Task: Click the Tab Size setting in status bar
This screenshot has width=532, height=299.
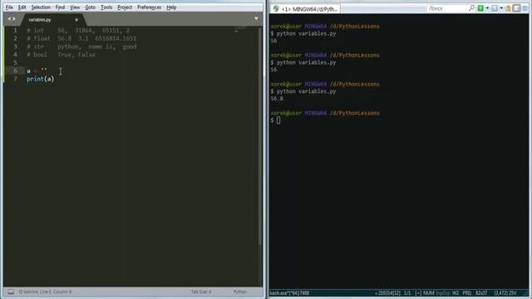Action: point(201,292)
